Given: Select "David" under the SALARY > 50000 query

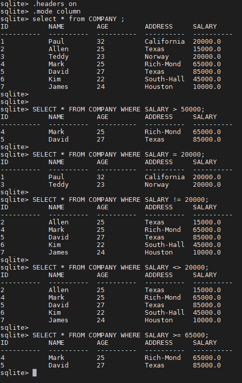Looking at the screenshot, I should 59,140.
